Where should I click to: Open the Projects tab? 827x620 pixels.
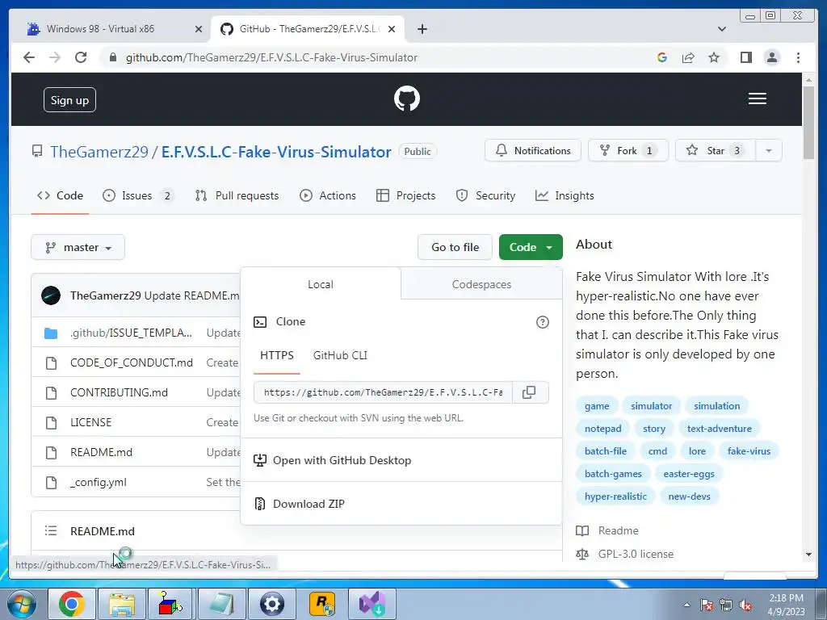[x=405, y=195]
